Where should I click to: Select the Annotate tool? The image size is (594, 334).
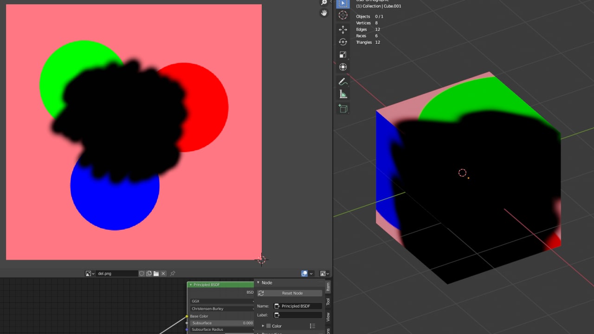[343, 82]
